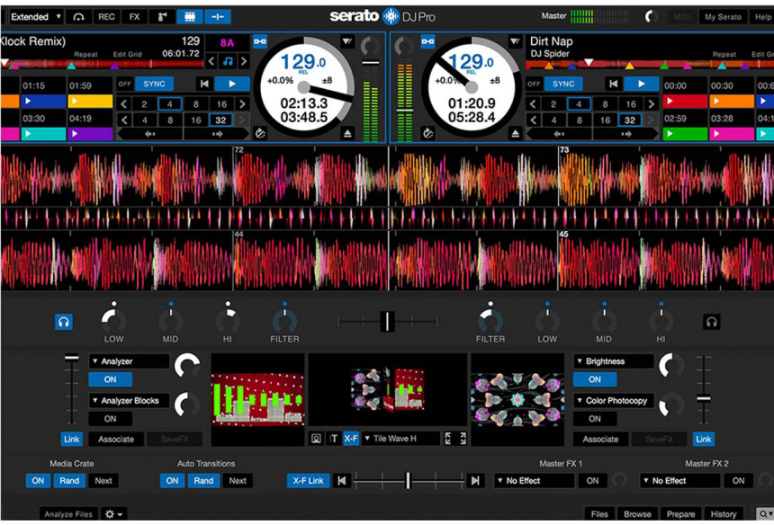Toggle X-F Link for video crossfading
This screenshot has height=525, width=774.
(307, 480)
